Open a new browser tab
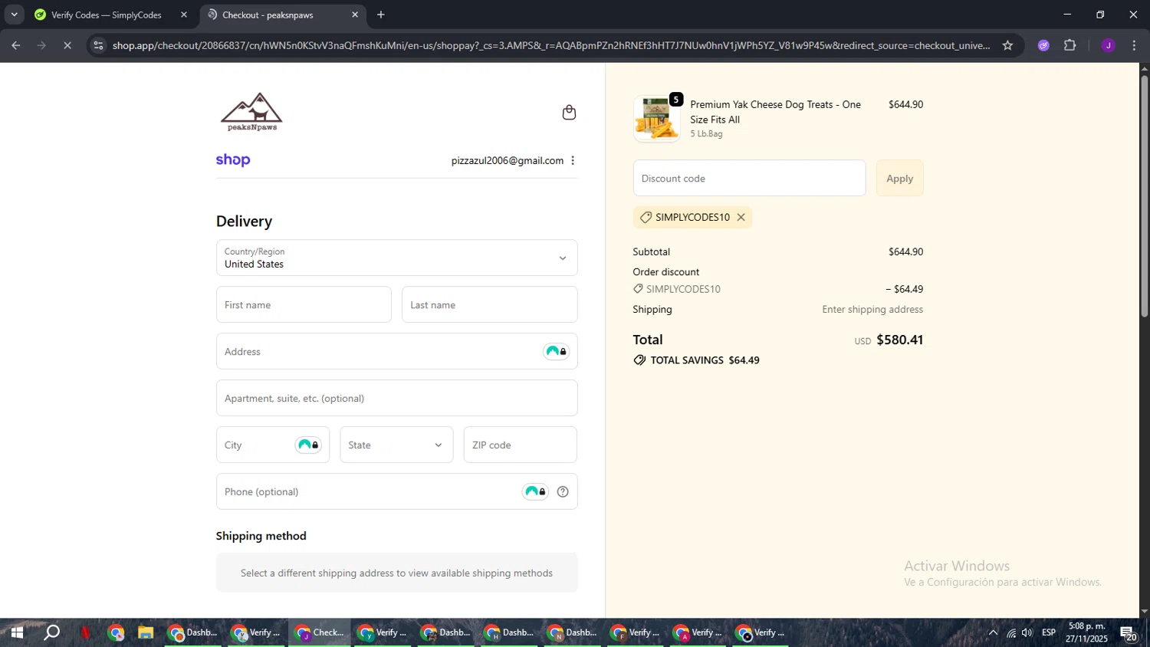 click(381, 15)
